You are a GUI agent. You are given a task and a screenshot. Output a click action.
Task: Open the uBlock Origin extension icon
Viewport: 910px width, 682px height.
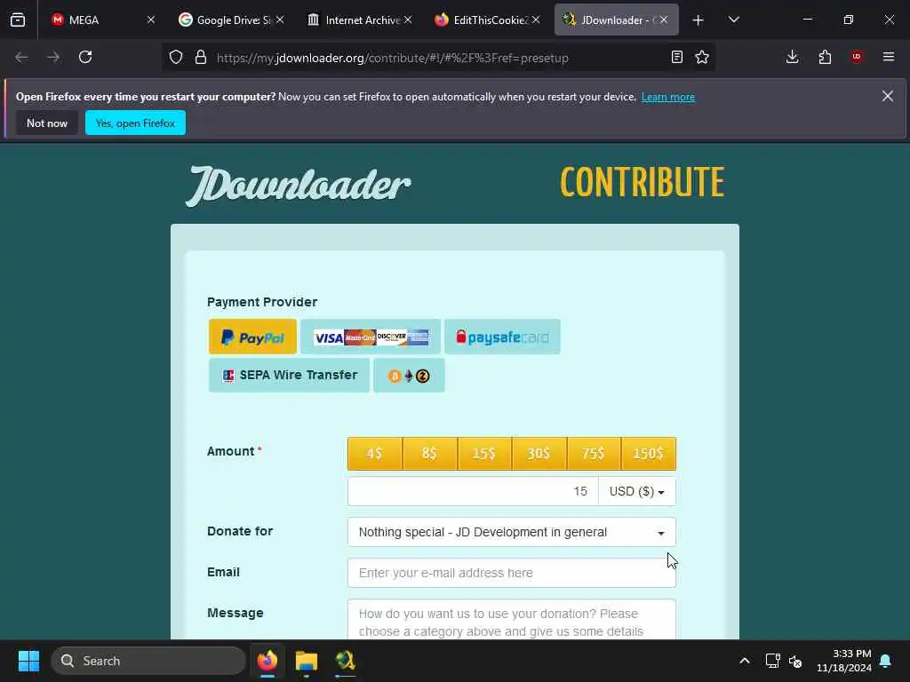click(x=857, y=57)
